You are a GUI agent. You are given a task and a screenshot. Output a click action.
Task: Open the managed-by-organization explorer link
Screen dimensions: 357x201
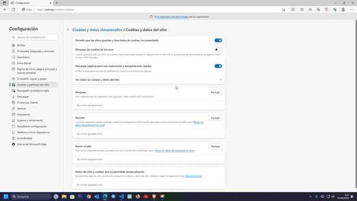point(173,17)
